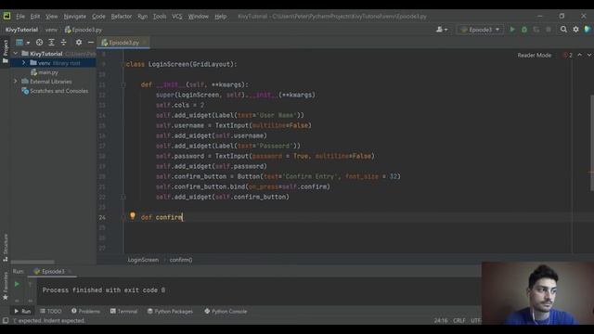Go to previous highlighted error arrow
Viewport: 594px width, 334px height.
[x=579, y=56]
